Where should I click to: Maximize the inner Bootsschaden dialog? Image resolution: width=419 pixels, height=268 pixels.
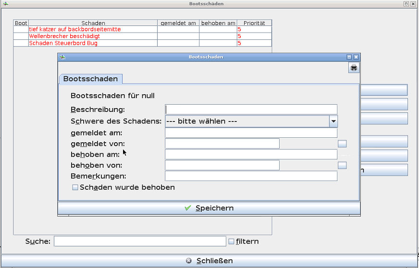point(349,57)
